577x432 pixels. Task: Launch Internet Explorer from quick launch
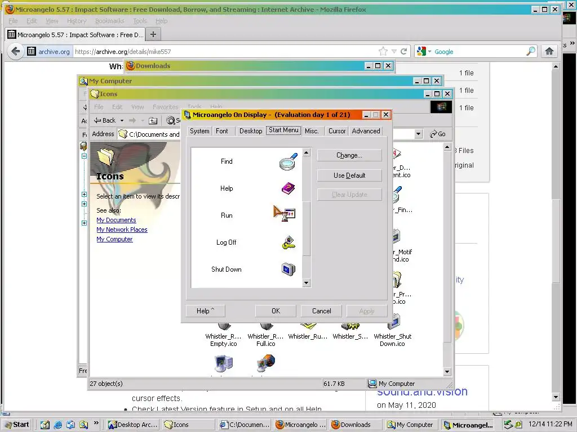(58, 425)
